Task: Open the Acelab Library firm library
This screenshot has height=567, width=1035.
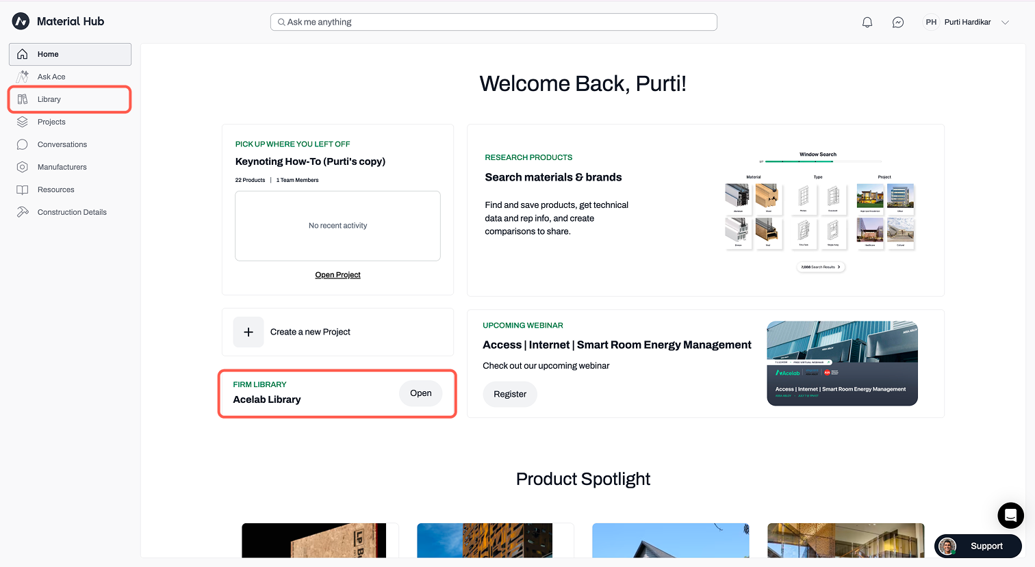Action: click(420, 393)
